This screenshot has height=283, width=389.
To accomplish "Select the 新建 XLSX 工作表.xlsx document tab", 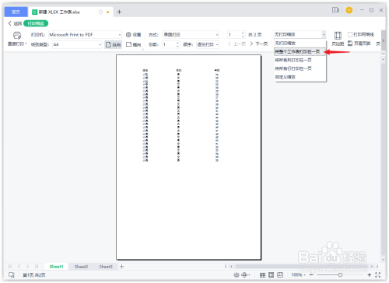I will [x=59, y=12].
